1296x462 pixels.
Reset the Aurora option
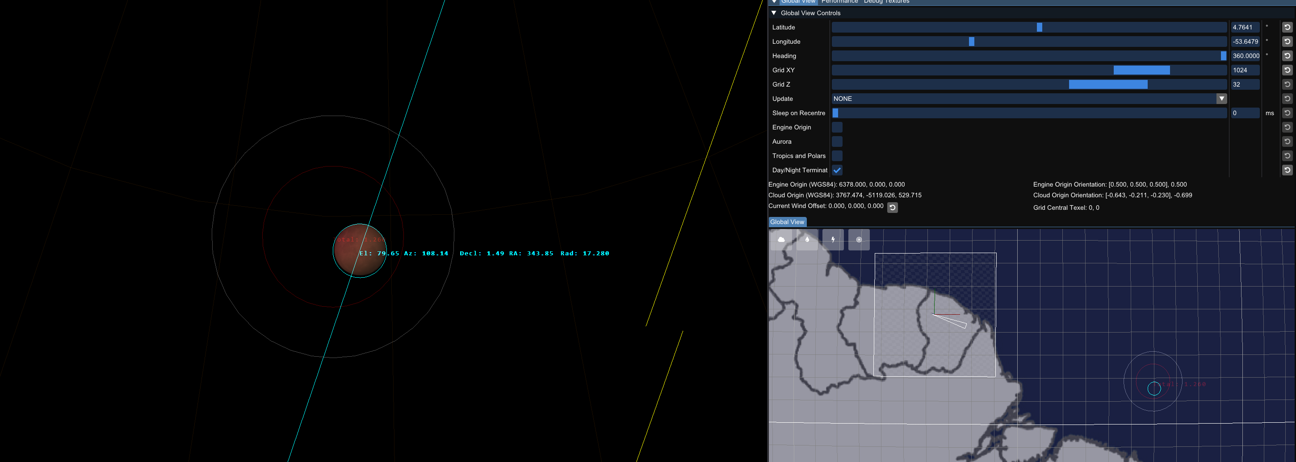1287,142
